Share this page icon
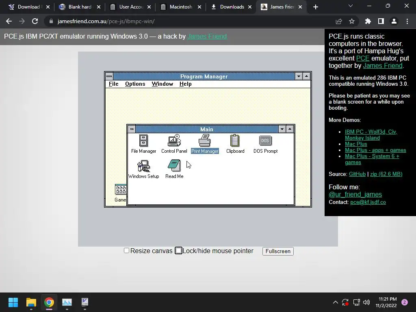Viewport: 416px width, 312px height. tap(339, 21)
